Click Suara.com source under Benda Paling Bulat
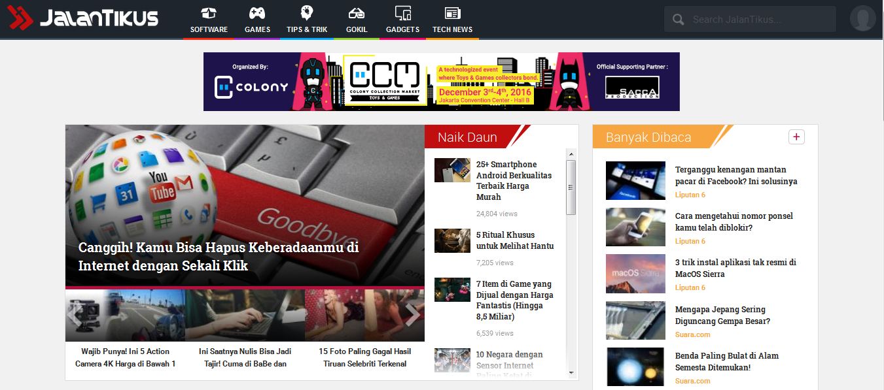 click(692, 381)
